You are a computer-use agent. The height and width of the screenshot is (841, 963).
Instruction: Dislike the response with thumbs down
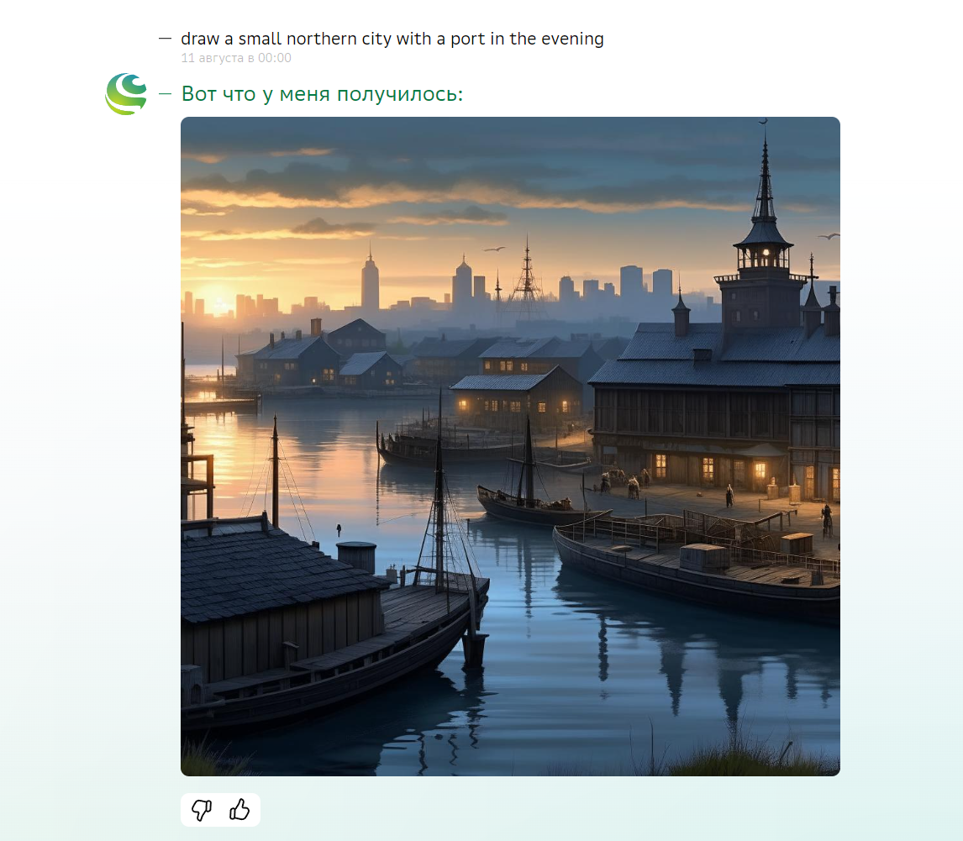pos(202,810)
